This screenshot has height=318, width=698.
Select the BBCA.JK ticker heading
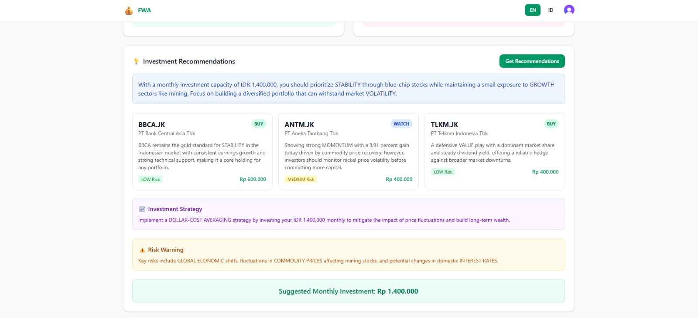(151, 125)
